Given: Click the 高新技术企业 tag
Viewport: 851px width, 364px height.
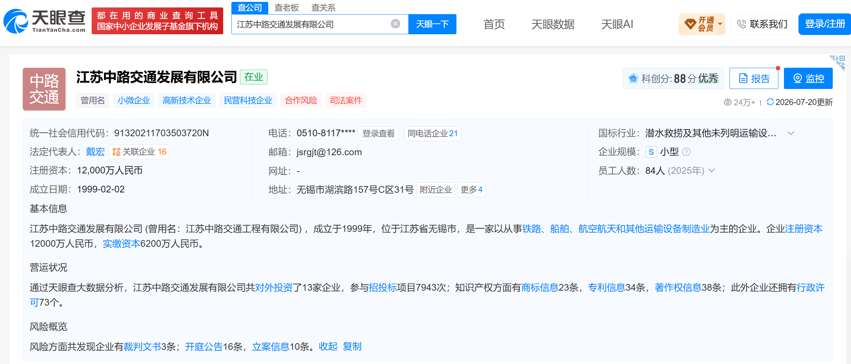Looking at the screenshot, I should point(187,100).
